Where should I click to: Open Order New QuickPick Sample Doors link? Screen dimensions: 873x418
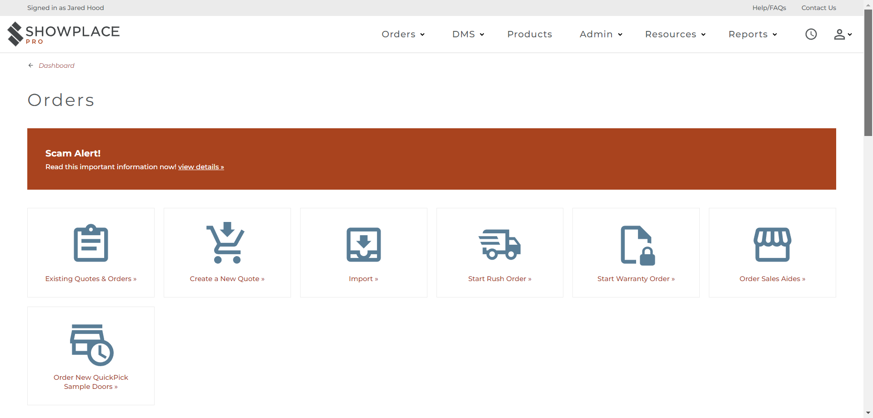[91, 382]
